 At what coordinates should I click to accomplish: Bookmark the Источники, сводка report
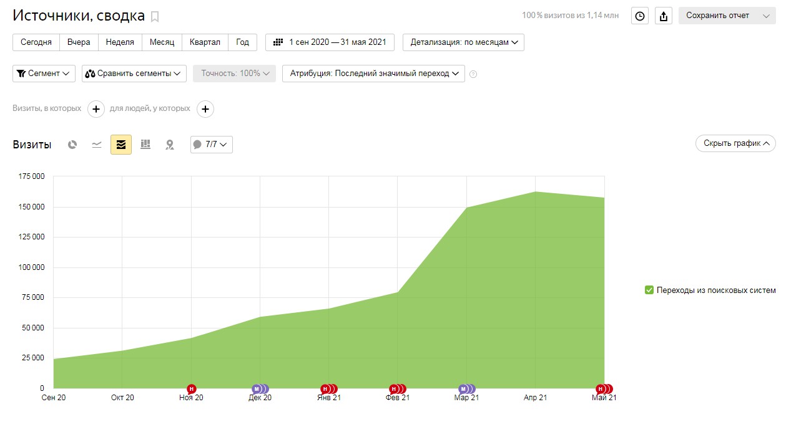coord(155,16)
